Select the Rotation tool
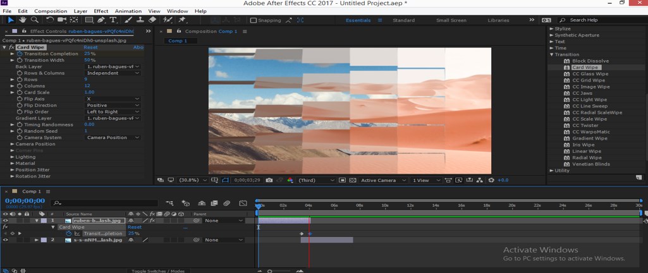The image size is (648, 273). coord(50,20)
